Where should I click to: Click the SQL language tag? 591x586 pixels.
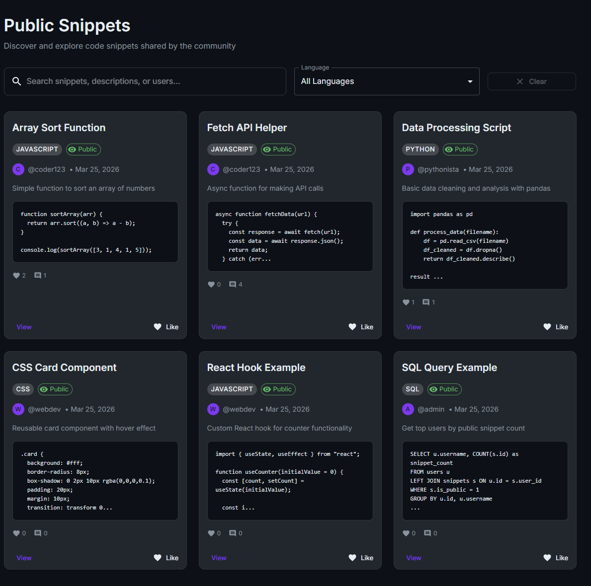413,389
